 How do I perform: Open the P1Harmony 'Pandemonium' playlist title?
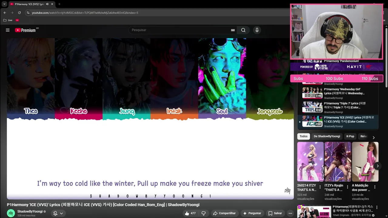pyautogui.click(x=341, y=61)
